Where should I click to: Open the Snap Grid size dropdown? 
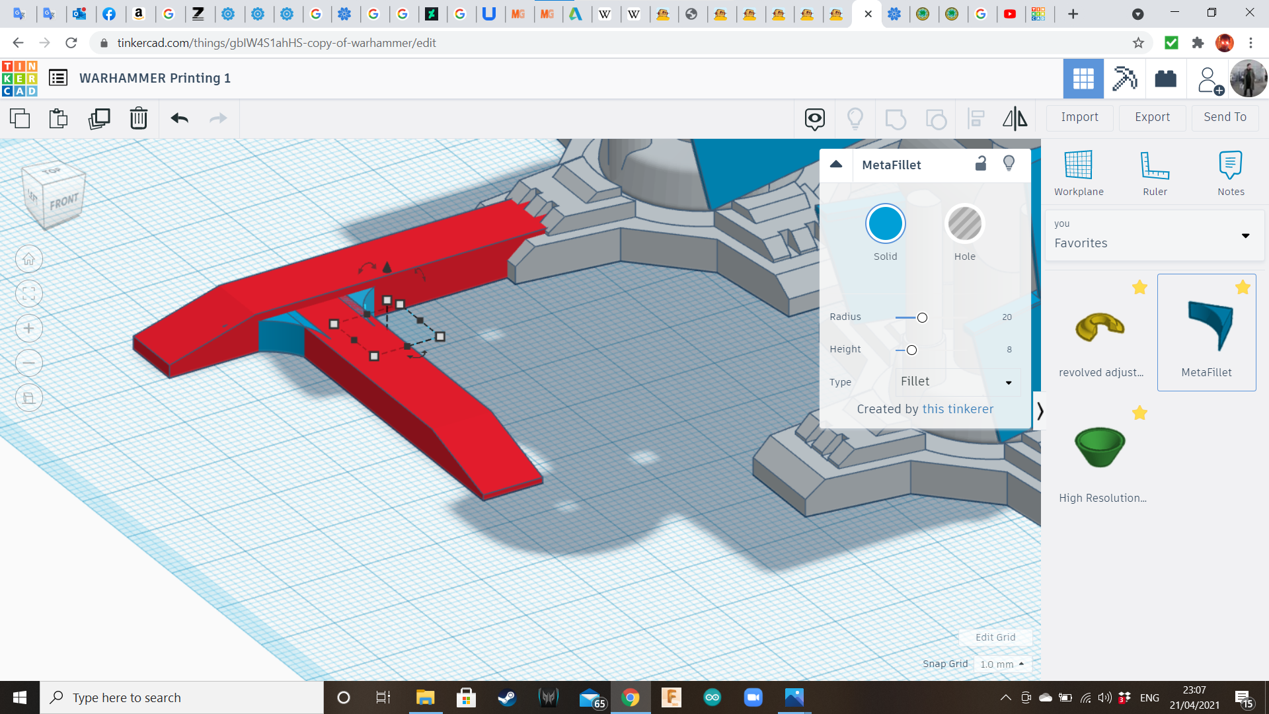(x=1002, y=664)
